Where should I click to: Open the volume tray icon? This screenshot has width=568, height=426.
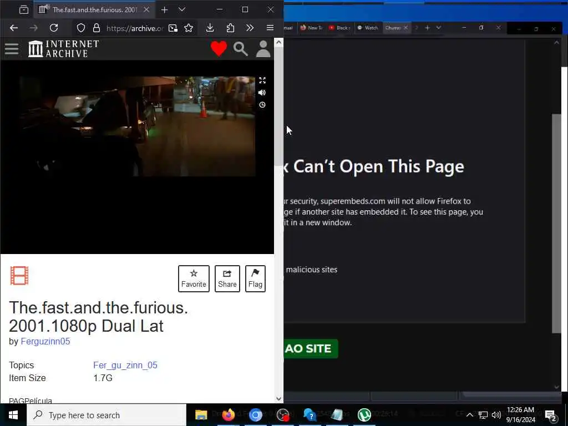coord(496,415)
